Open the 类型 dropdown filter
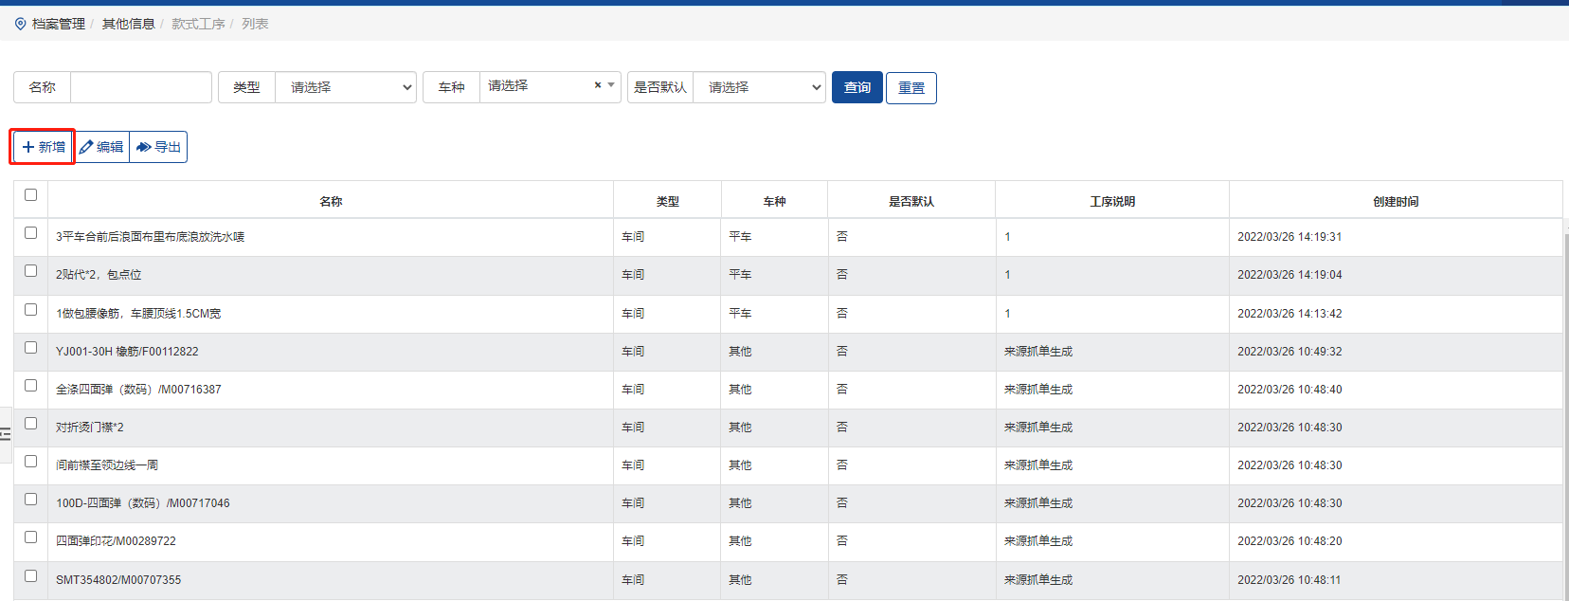 click(x=345, y=87)
